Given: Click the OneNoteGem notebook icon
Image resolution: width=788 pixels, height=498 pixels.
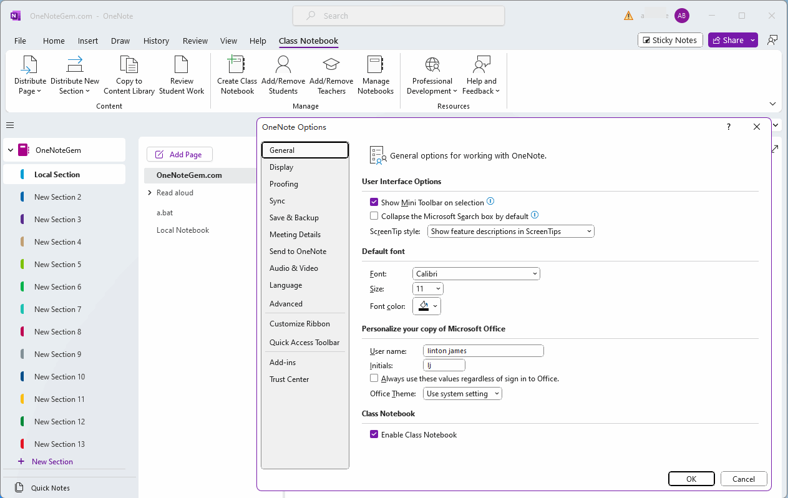Looking at the screenshot, I should pyautogui.click(x=23, y=150).
